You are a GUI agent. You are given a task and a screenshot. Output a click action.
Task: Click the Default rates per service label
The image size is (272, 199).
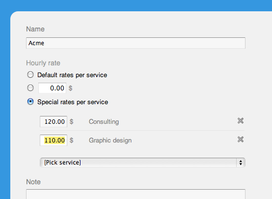coord(72,75)
